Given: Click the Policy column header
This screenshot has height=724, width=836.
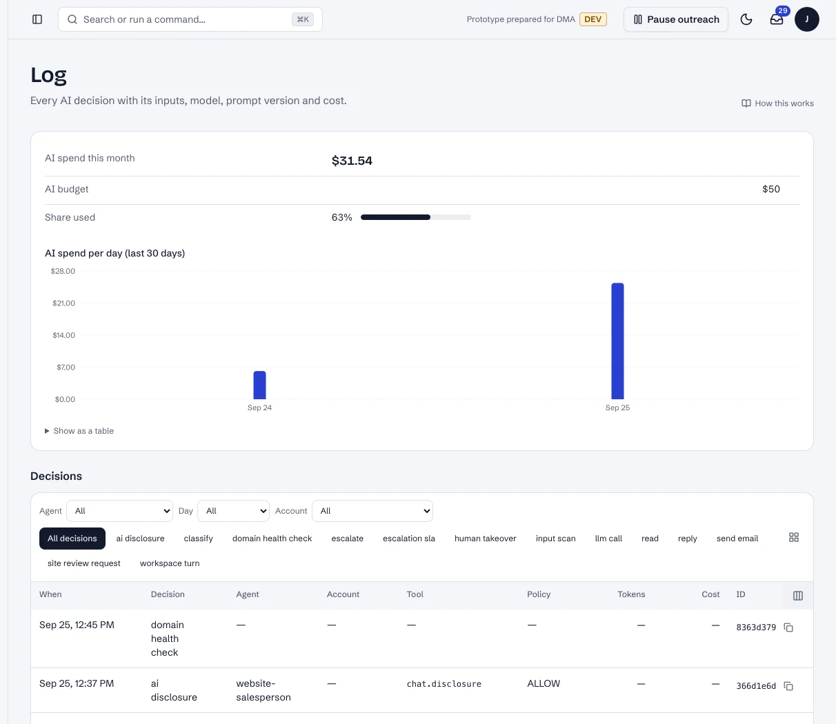Looking at the screenshot, I should tap(539, 594).
